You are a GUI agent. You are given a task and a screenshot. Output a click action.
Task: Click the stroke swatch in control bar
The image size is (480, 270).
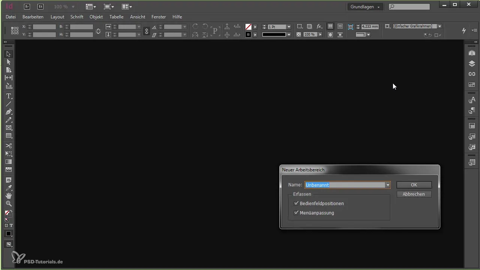click(x=248, y=34)
